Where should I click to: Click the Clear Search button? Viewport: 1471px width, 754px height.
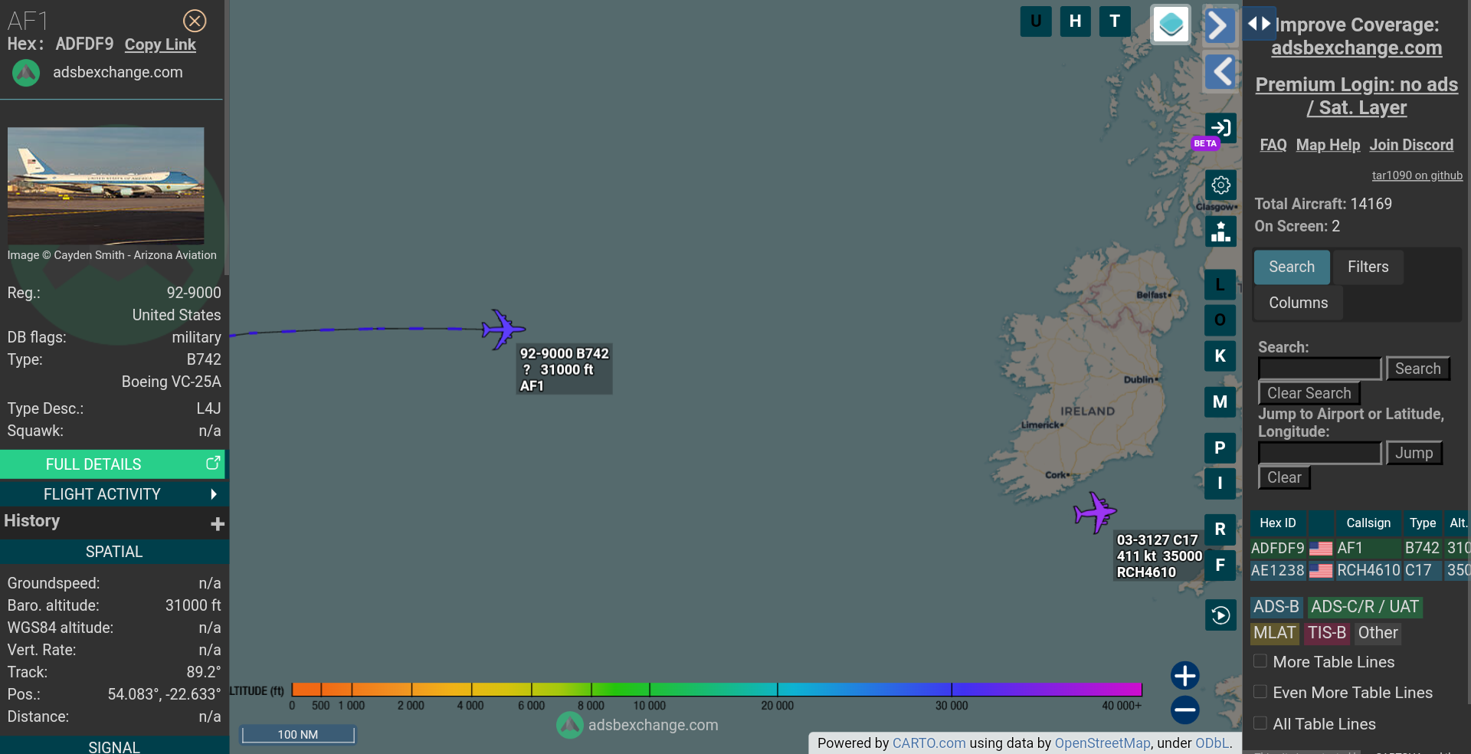pos(1309,393)
